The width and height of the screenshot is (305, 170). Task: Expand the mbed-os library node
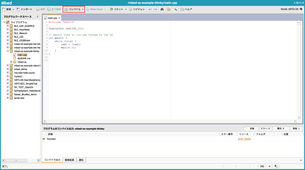11,62
